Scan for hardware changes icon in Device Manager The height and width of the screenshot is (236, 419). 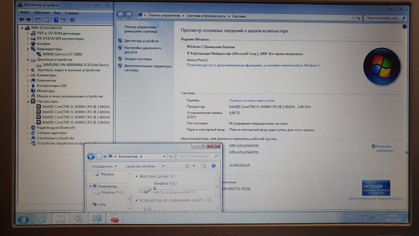click(72, 20)
